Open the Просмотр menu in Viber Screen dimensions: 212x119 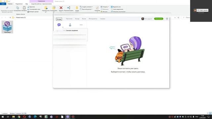pyautogui.click(x=69, y=19)
